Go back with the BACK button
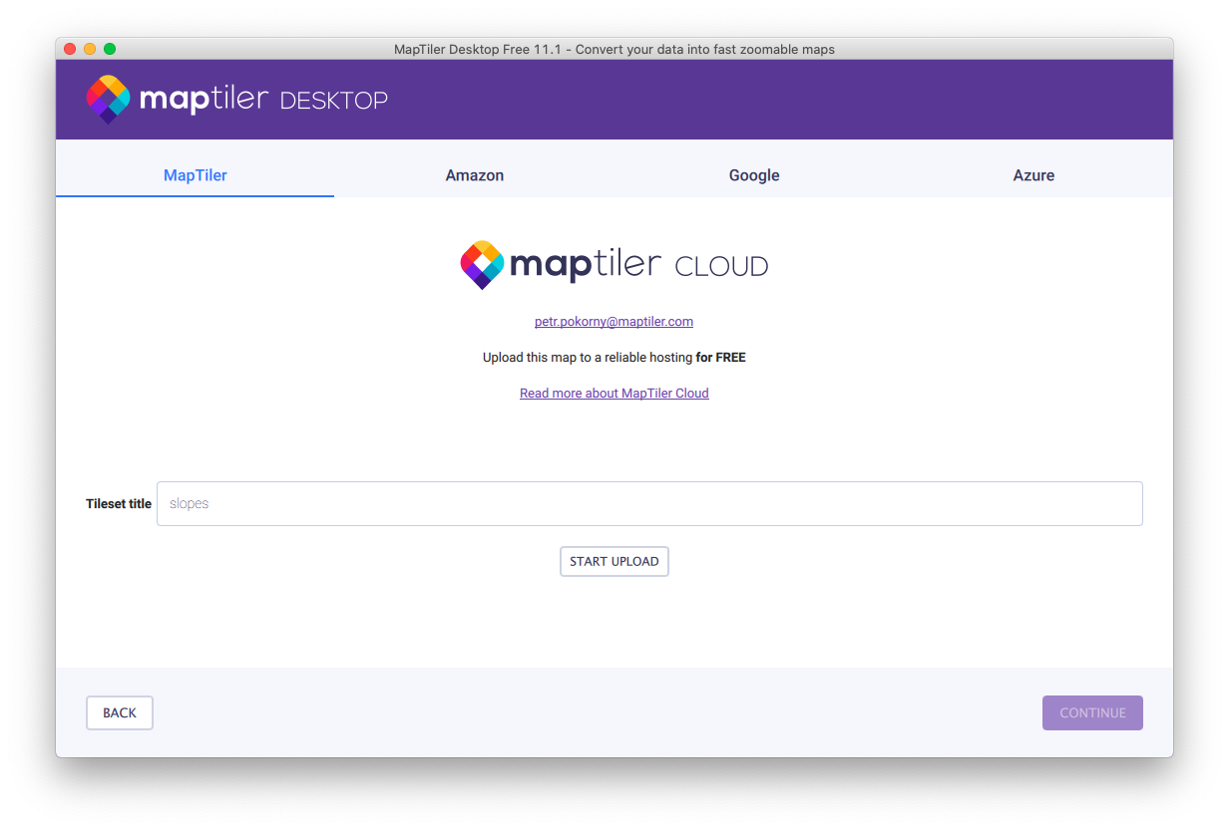The height and width of the screenshot is (831, 1229). [x=120, y=713]
